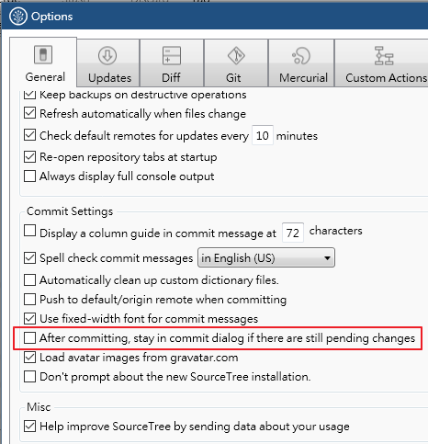Viewport: 428px width, 444px height.
Task: Uncheck Use fixed-width font for commit messages
Action: (29, 318)
